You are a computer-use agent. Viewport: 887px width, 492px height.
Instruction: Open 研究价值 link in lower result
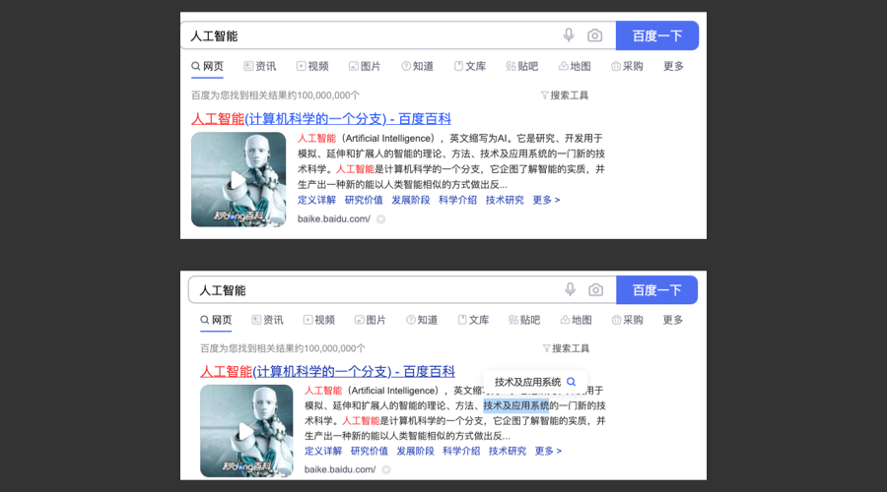click(x=370, y=451)
